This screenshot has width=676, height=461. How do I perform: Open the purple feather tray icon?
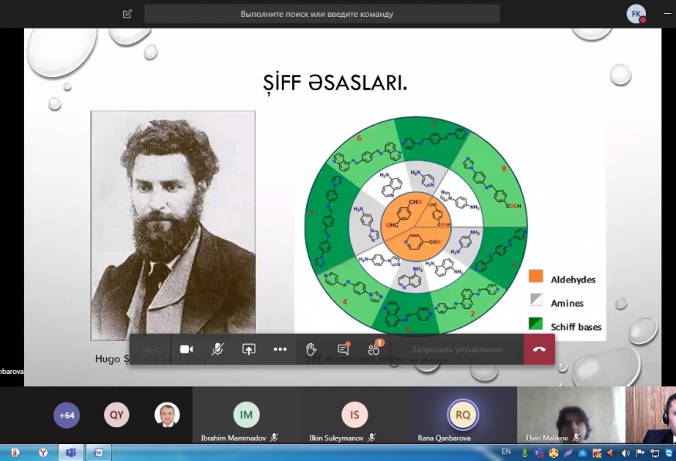pos(568,453)
